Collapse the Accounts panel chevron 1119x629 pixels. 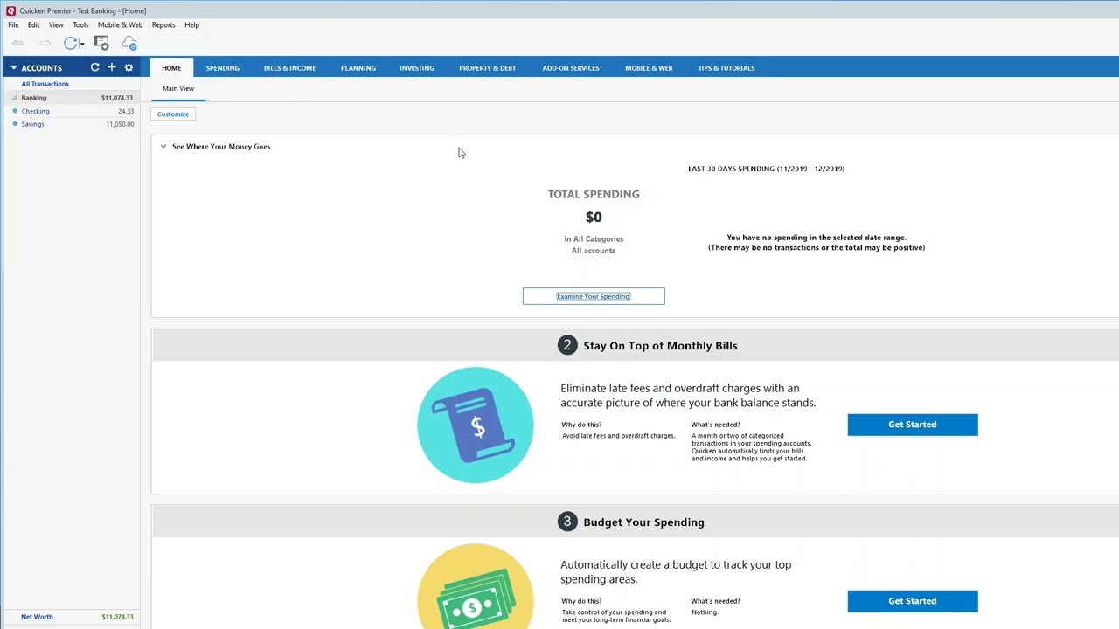pos(13,67)
